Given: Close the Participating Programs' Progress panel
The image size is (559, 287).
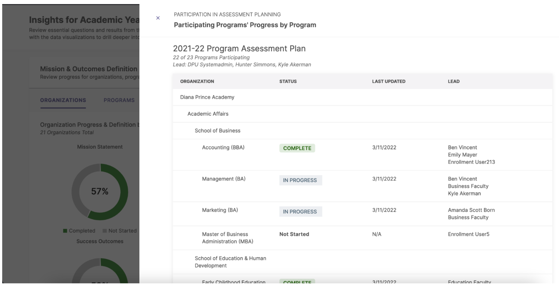Looking at the screenshot, I should click(x=158, y=18).
